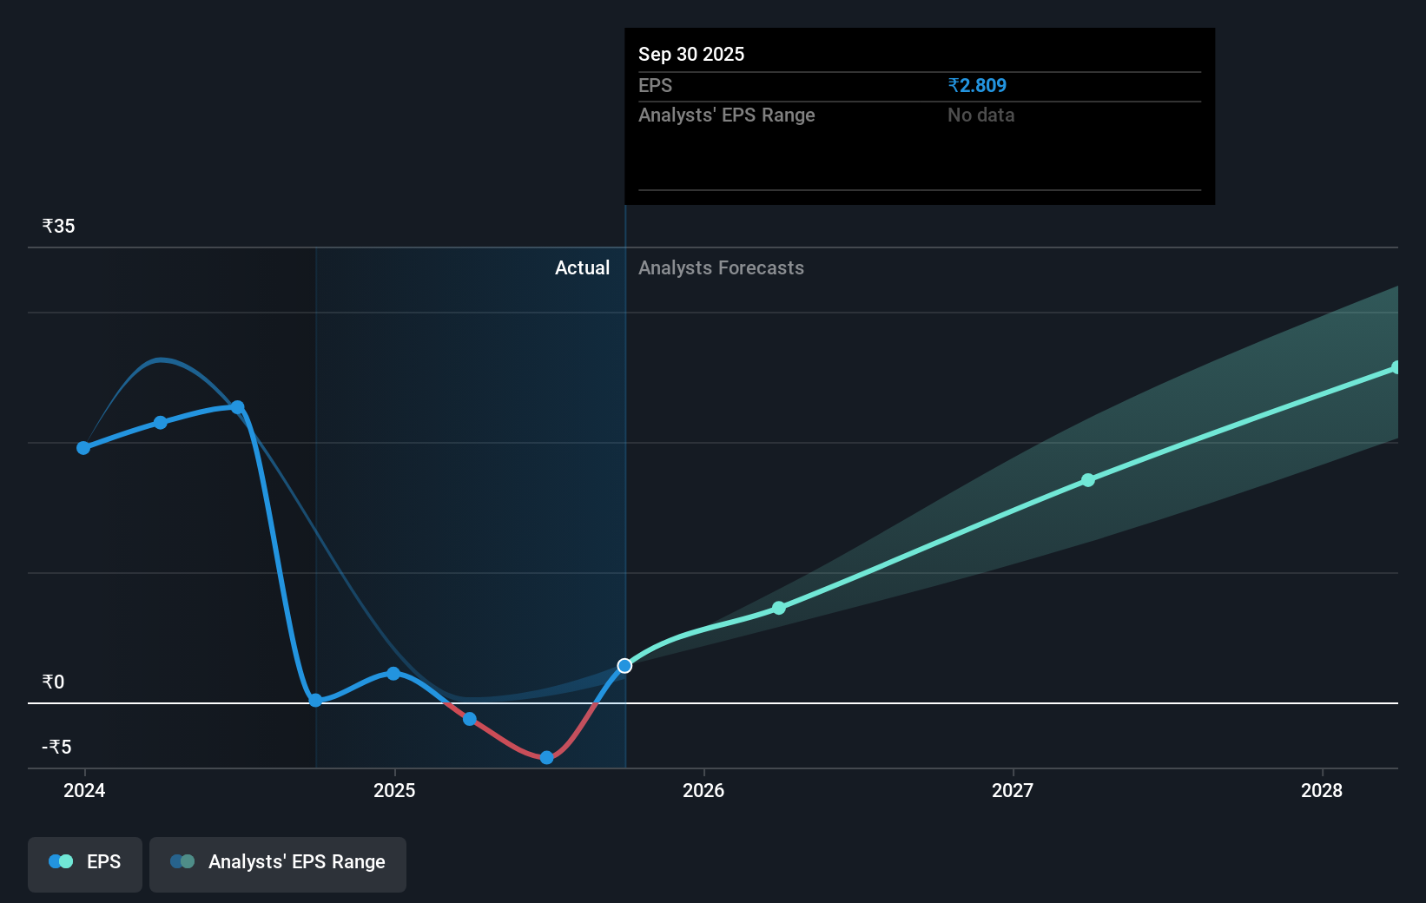Switch to the Actual section of the chart
This screenshot has width=1426, height=903.
click(x=582, y=267)
